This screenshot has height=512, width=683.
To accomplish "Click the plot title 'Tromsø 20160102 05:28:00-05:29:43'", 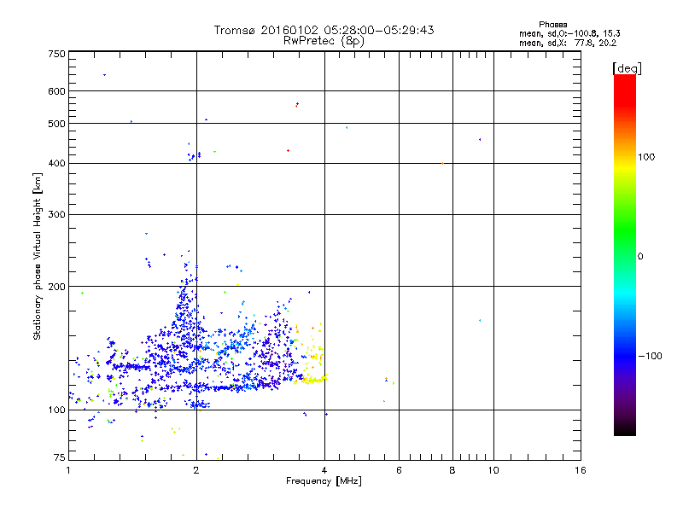I will click(324, 30).
